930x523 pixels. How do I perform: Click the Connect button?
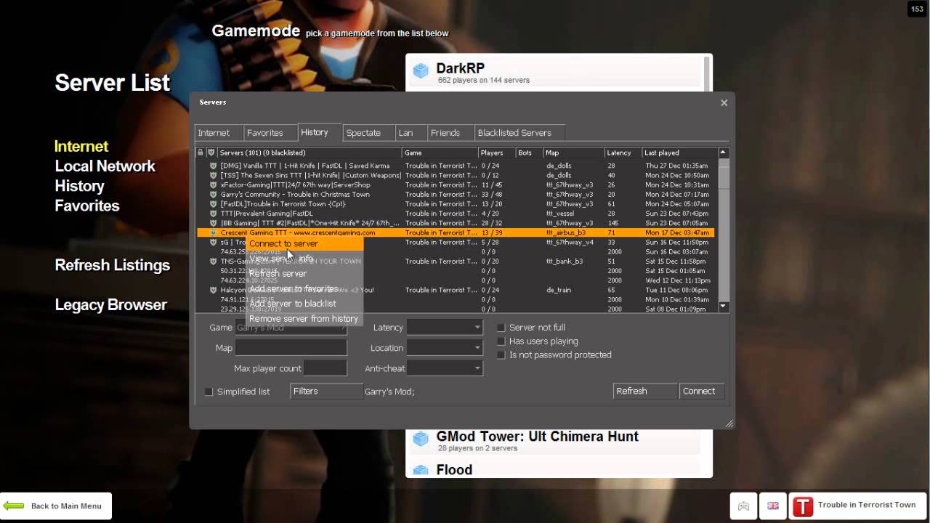702,391
